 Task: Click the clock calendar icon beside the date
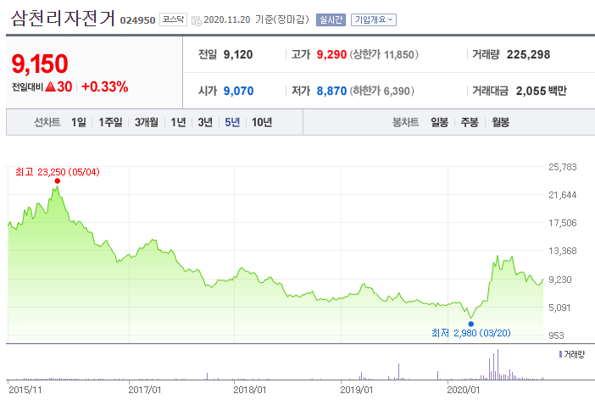click(197, 20)
